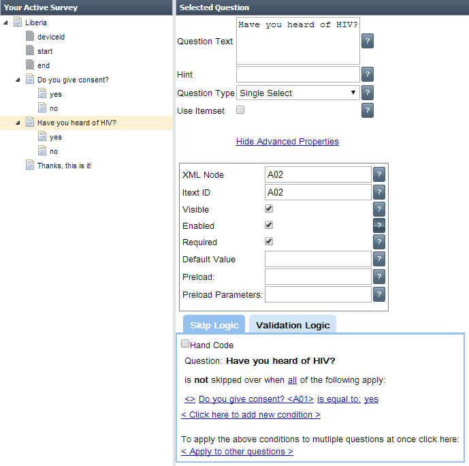Viewport: 469px width, 466px height.
Task: Click Hide Advanced Properties link
Action: [287, 142]
